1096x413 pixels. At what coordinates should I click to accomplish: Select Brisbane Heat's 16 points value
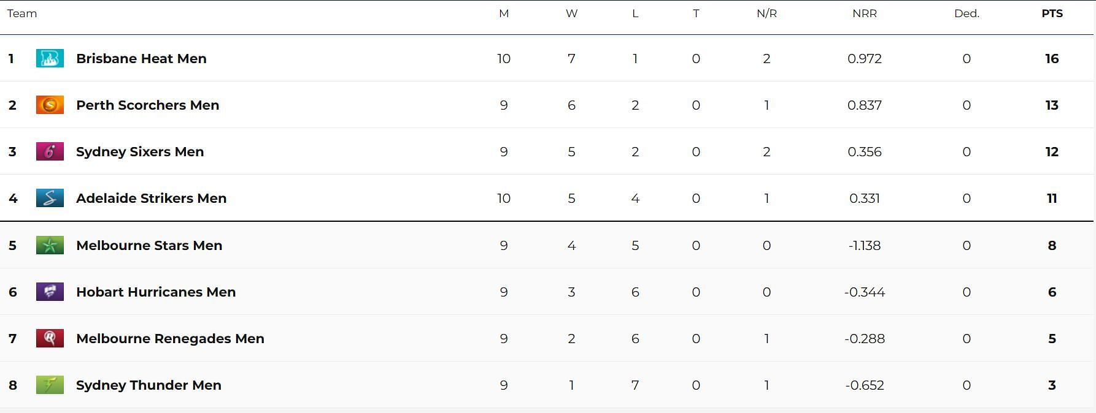pos(1052,58)
